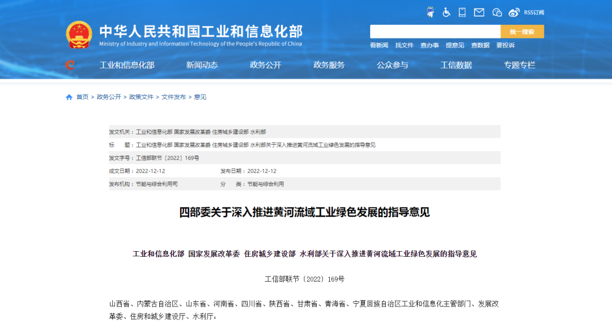Open the mobile phone version icon

[x=462, y=12]
